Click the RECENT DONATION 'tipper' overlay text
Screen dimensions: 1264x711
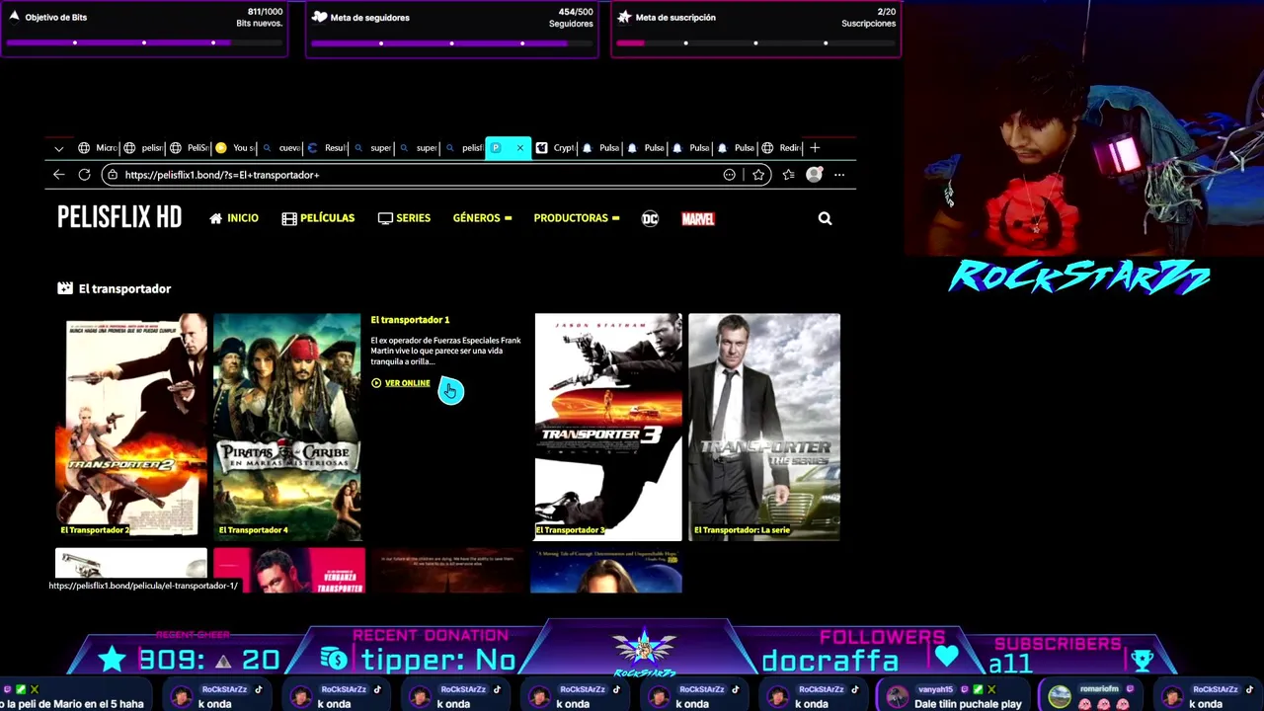[x=438, y=660]
